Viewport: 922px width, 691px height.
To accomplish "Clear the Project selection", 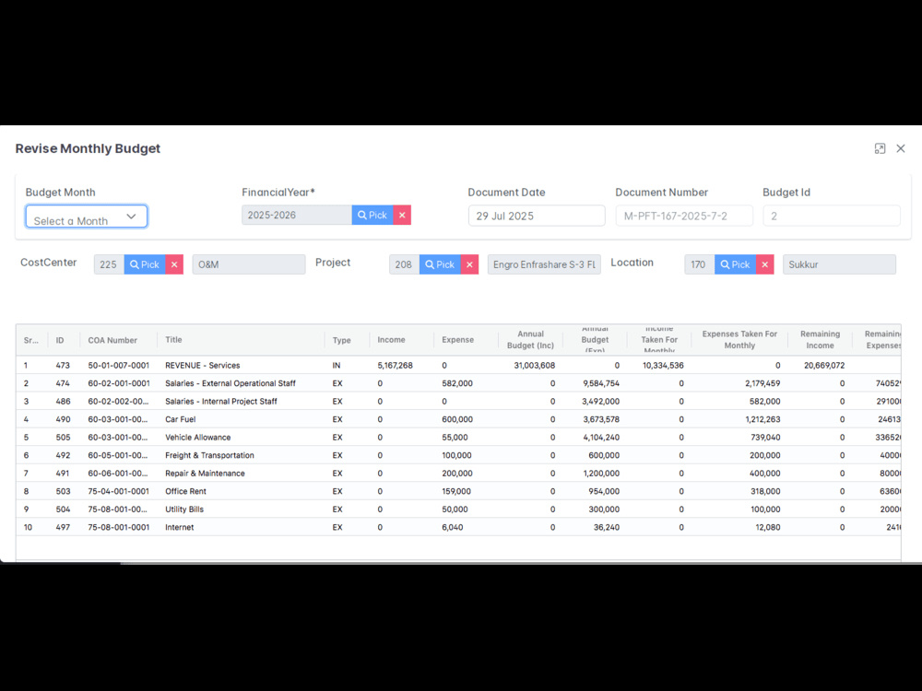I will point(470,264).
